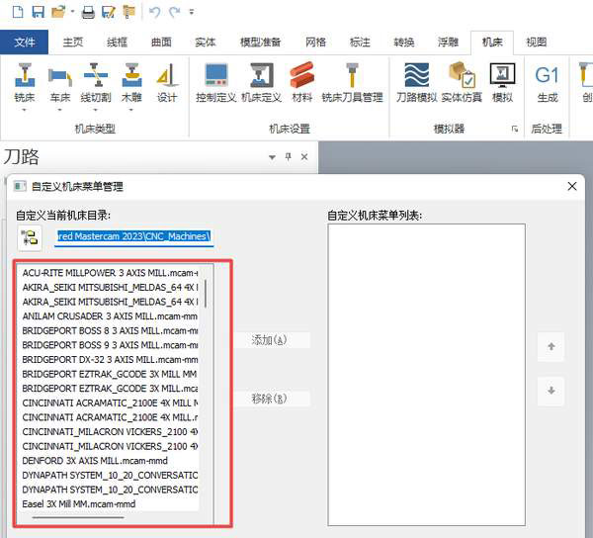
Task: Switch to the 网格 tab
Action: (315, 42)
